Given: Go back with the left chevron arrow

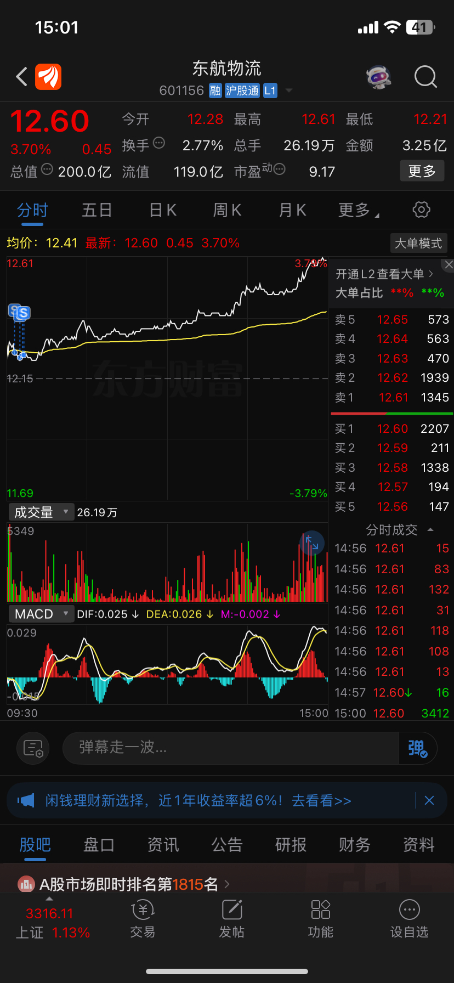Looking at the screenshot, I should point(22,77).
